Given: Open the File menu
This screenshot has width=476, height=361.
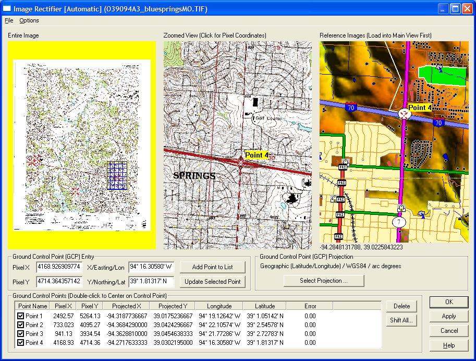Looking at the screenshot, I should click(x=9, y=20).
